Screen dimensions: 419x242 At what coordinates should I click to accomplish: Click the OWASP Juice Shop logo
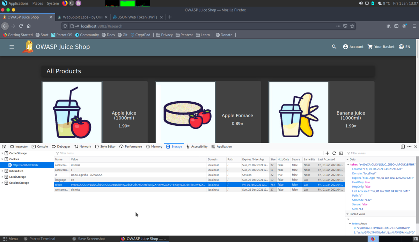coord(28,47)
